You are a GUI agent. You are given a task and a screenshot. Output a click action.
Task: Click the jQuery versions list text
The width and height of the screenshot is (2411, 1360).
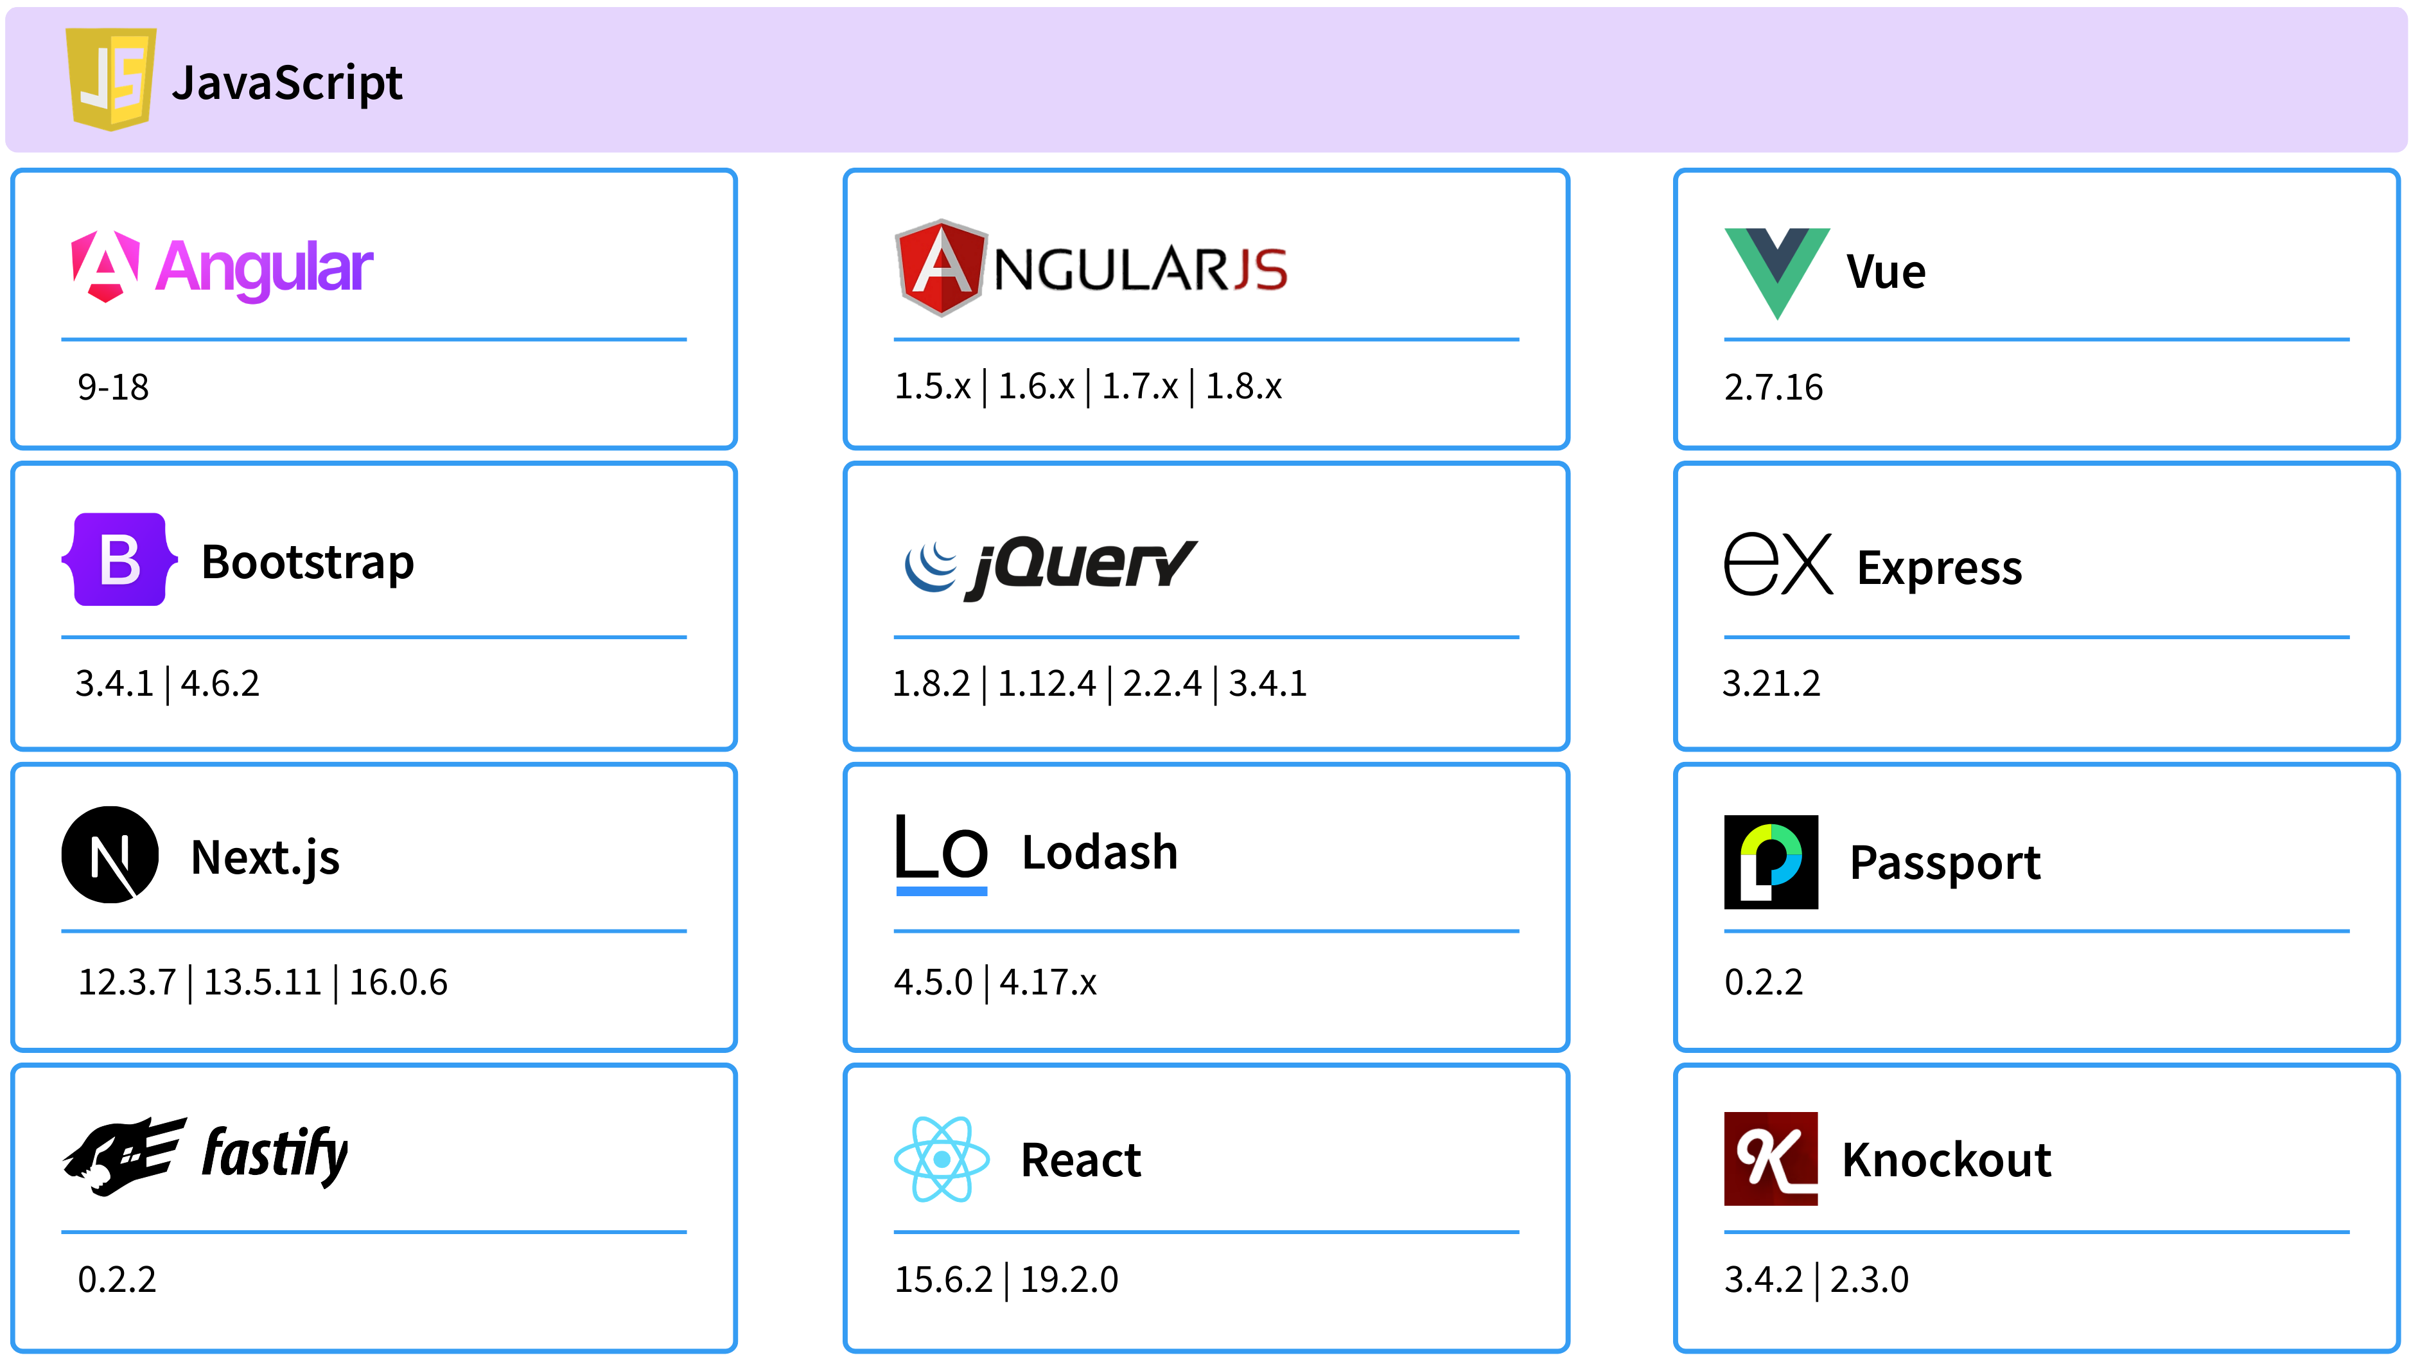(x=1099, y=684)
